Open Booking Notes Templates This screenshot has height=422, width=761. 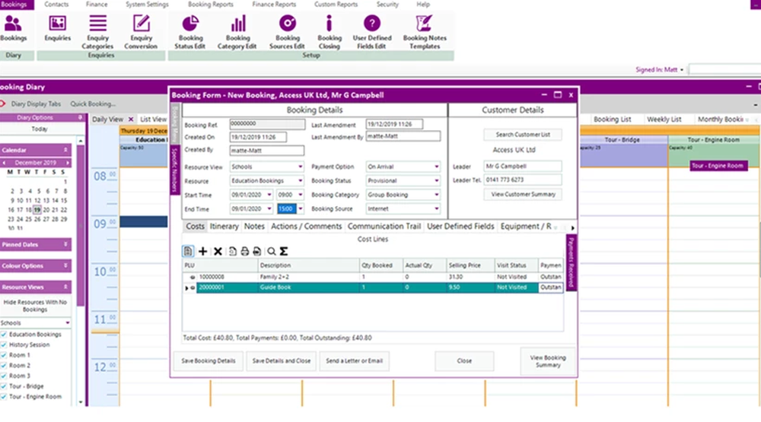tap(425, 31)
